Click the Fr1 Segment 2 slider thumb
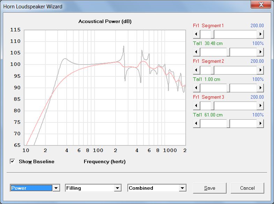Viewport: 274px width, 204px height. point(213,70)
